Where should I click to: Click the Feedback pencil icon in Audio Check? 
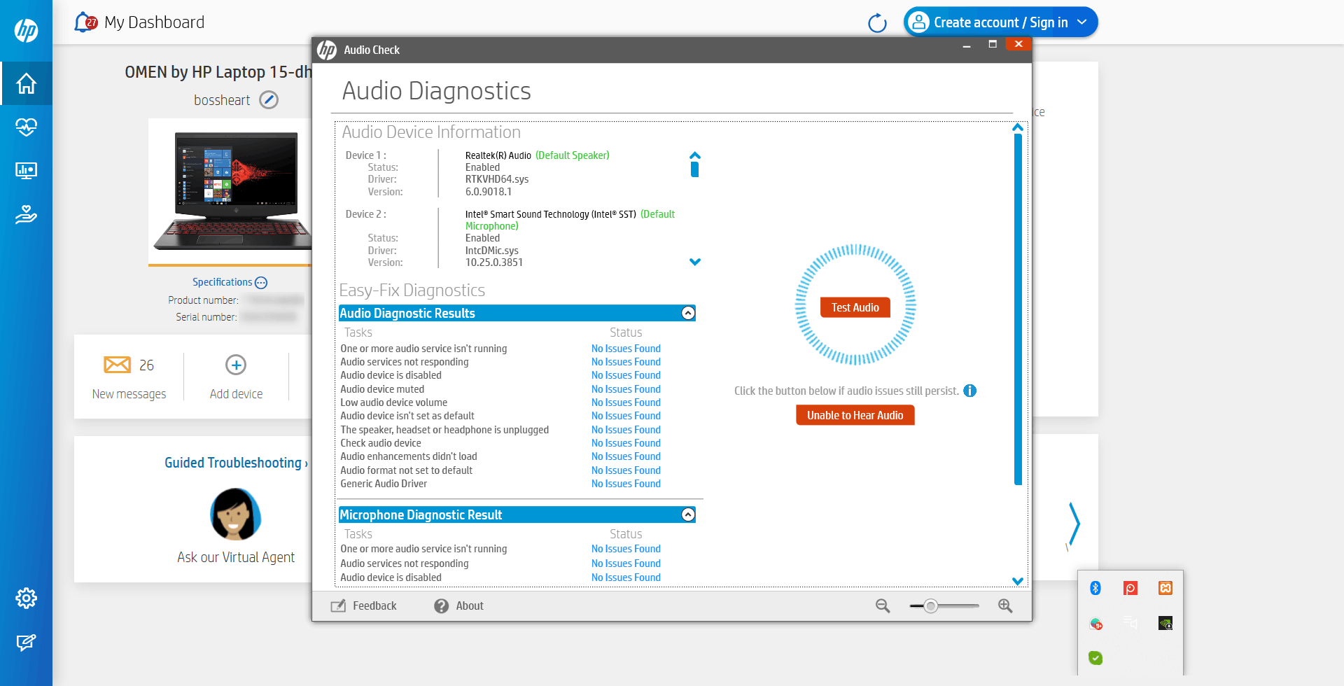coord(338,606)
